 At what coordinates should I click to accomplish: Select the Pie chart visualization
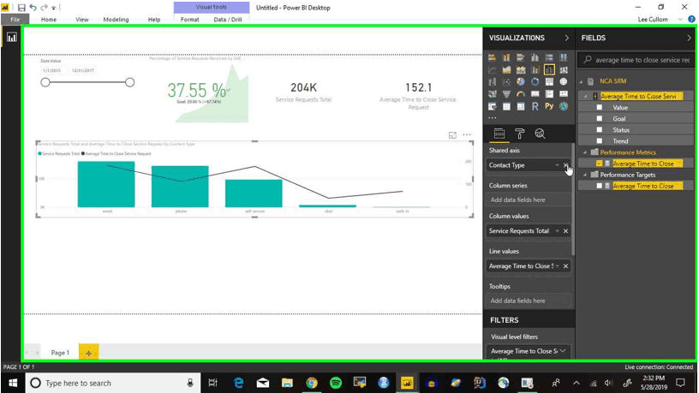[521, 82]
